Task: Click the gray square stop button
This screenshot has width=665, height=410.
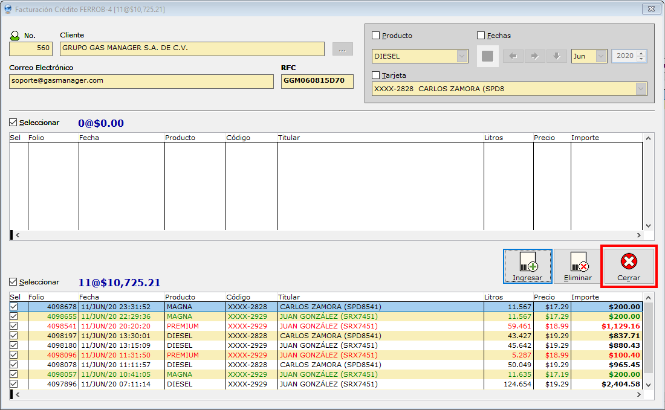Action: [x=488, y=56]
